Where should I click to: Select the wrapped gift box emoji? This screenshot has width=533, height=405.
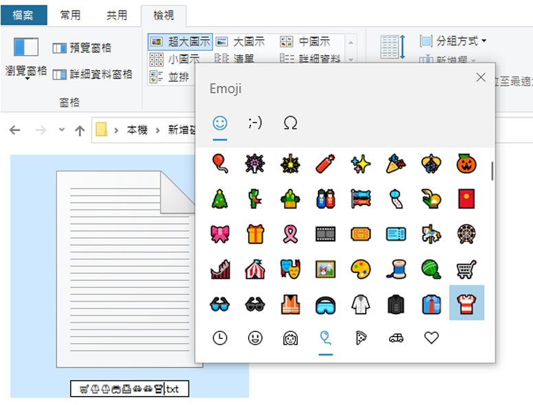pyautogui.click(x=255, y=234)
